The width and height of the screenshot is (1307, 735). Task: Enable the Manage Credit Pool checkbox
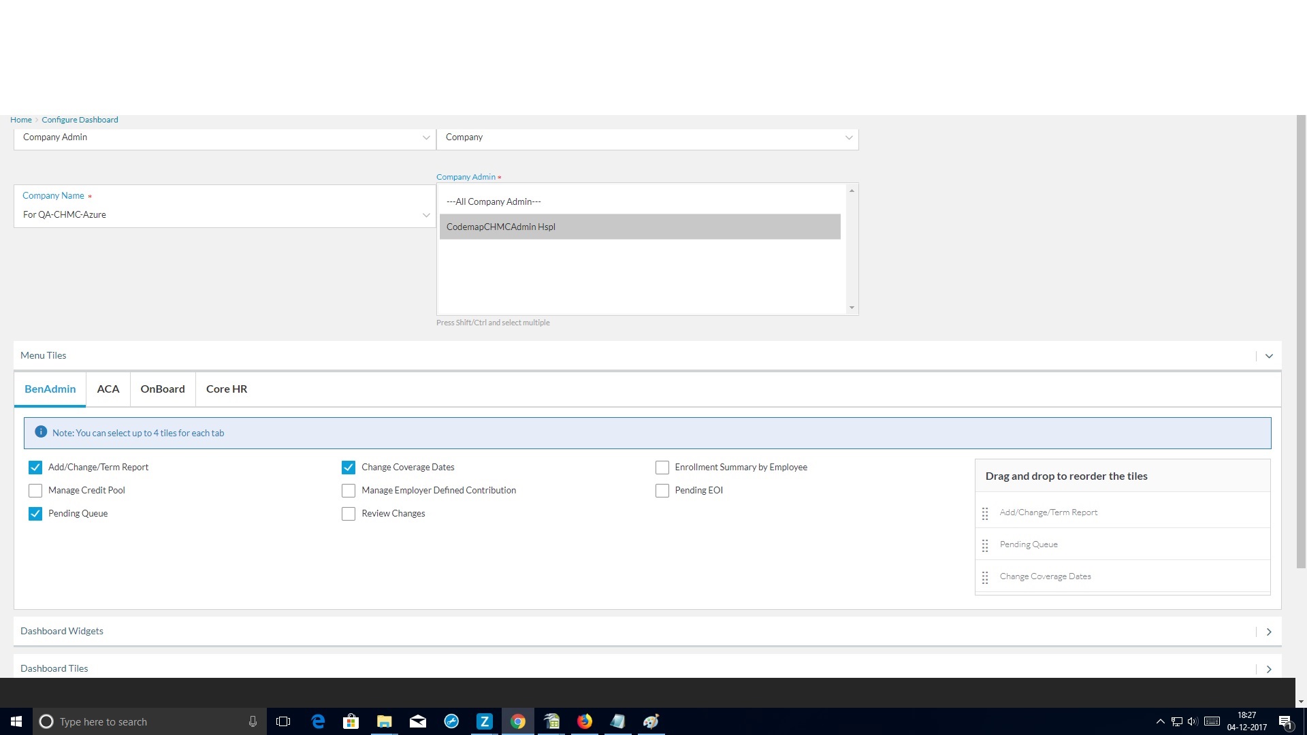pos(35,491)
